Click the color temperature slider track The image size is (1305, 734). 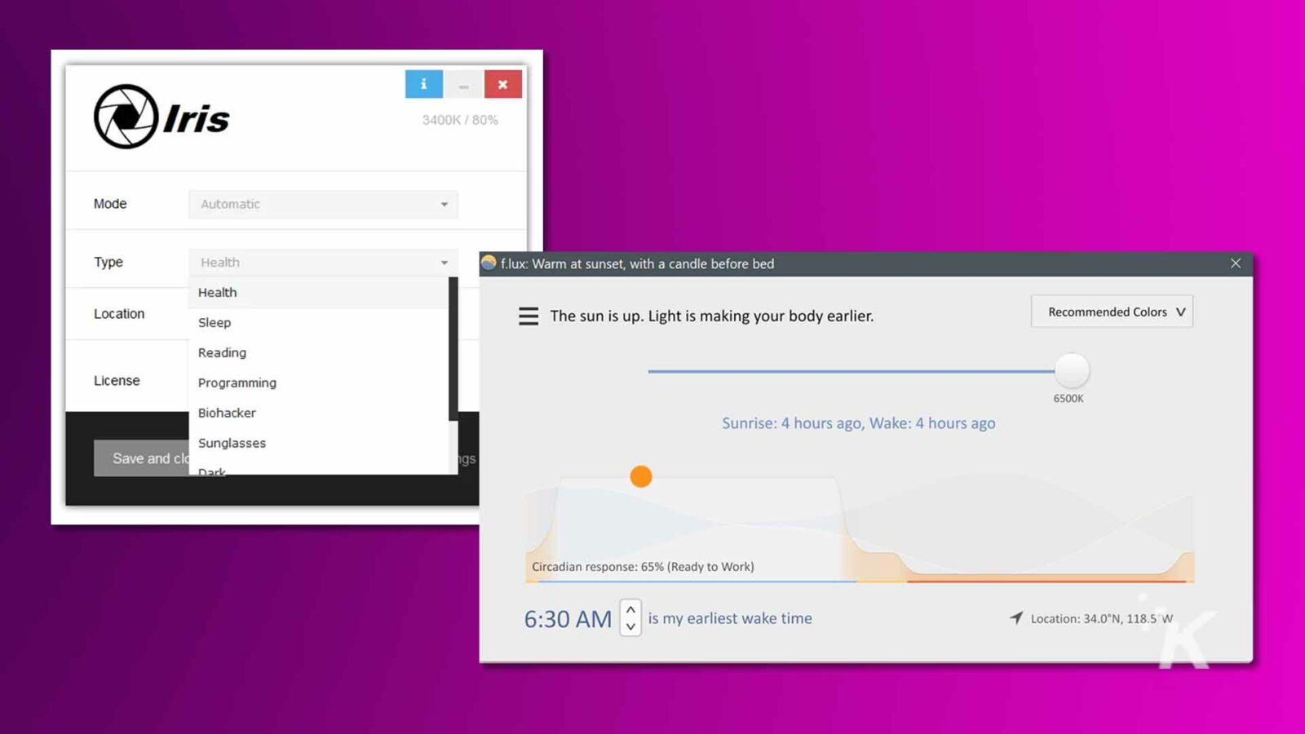coord(851,371)
